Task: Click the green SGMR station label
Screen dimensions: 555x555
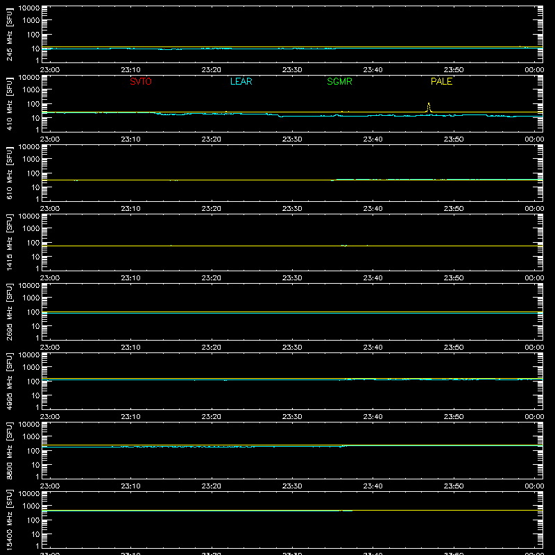Action: (x=339, y=81)
